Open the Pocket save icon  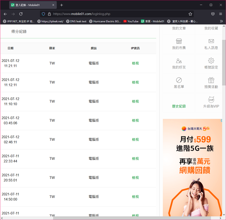pyautogui.click(x=213, y=14)
